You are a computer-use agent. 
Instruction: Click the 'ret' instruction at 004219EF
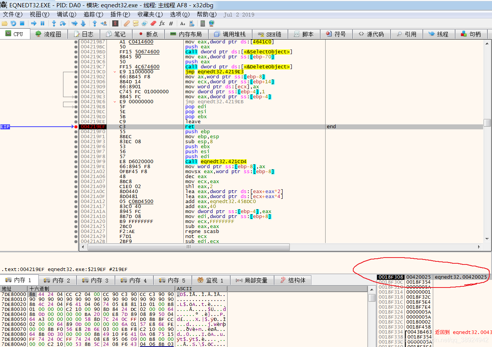pyautogui.click(x=189, y=127)
